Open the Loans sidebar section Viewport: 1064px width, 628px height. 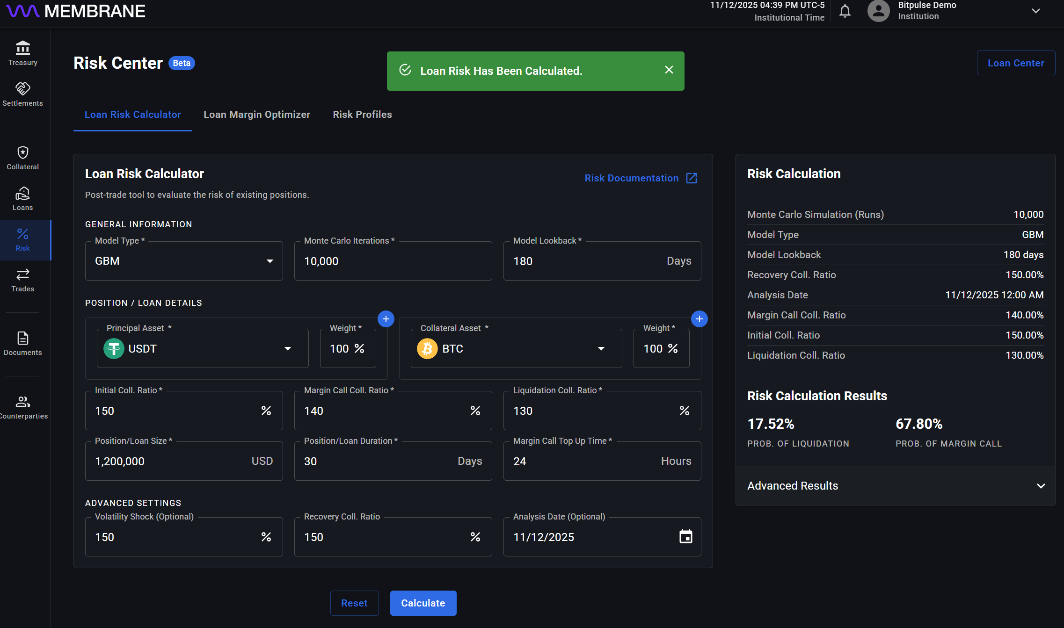[22, 199]
